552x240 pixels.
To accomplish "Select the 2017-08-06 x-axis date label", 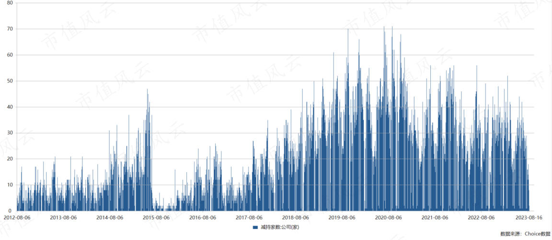I will coord(249,218).
